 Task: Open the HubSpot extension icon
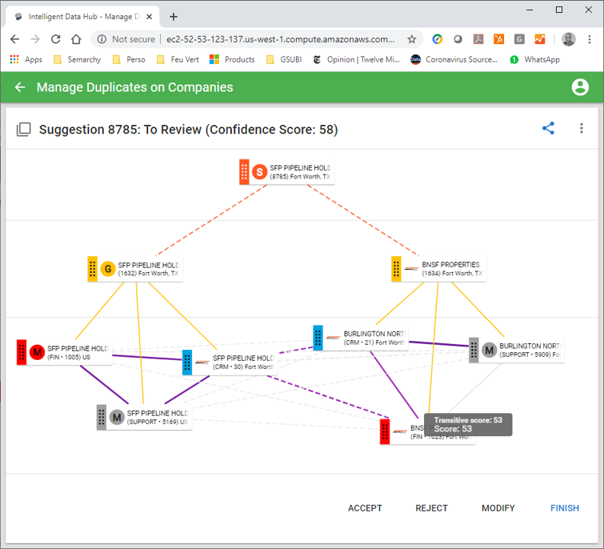coord(499,39)
